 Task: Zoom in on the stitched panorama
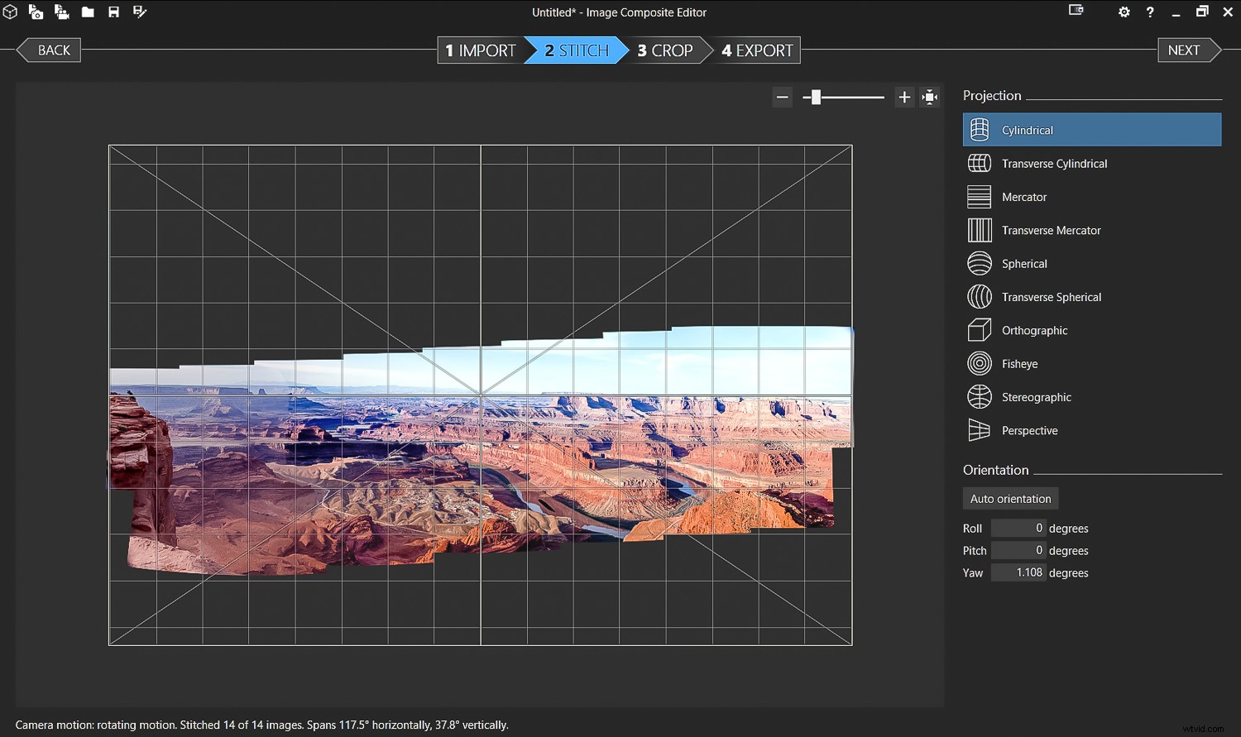coord(904,97)
